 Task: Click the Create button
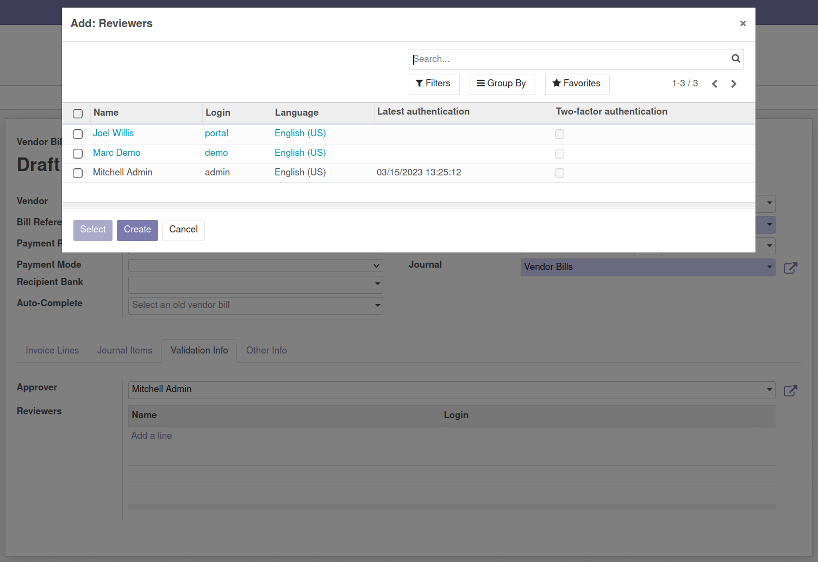pos(138,230)
